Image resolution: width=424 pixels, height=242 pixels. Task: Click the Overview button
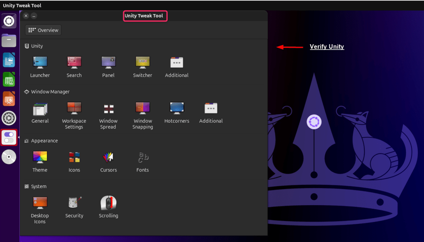pyautogui.click(x=43, y=29)
